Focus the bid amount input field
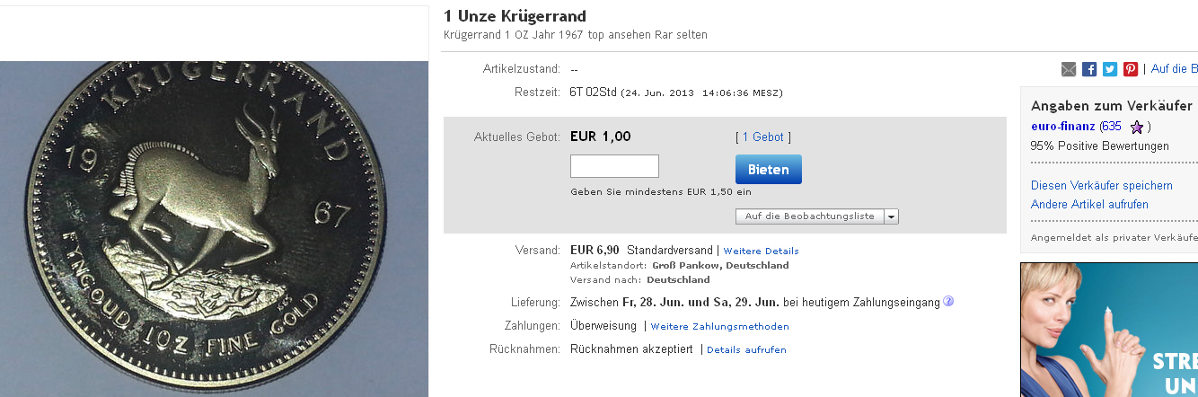This screenshot has height=397, width=1198. coord(614,166)
